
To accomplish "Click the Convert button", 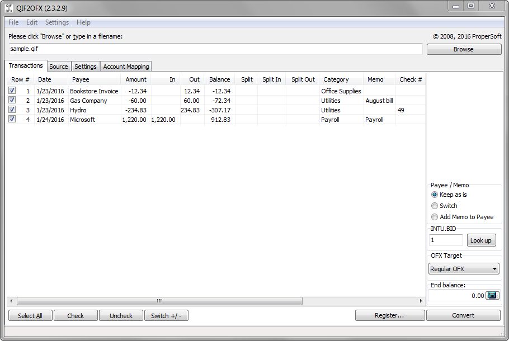I will [x=463, y=315].
